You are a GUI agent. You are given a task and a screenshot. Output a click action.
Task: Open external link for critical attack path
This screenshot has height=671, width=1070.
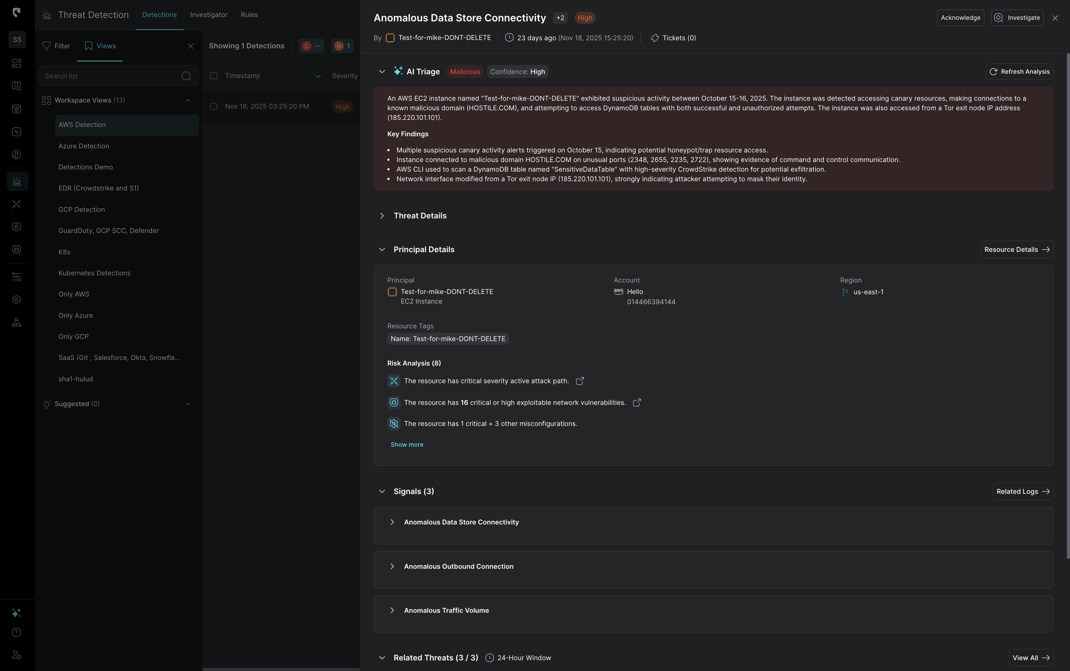[580, 381]
